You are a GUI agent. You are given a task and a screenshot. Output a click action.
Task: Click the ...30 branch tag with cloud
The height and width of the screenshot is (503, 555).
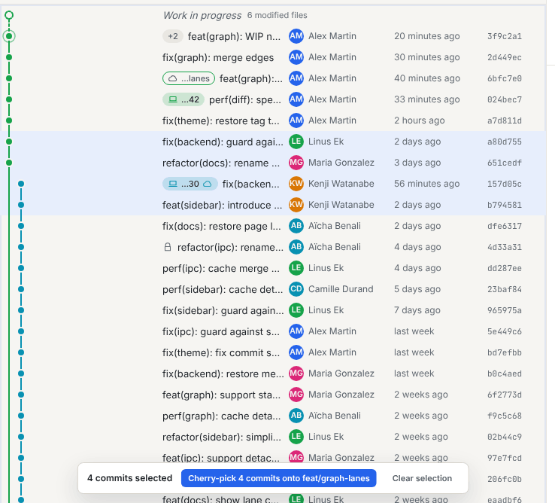[x=190, y=184]
